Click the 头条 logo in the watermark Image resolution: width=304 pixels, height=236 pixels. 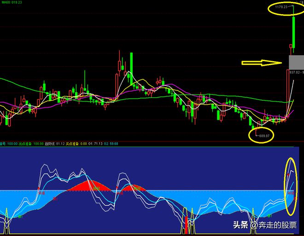pos(240,225)
